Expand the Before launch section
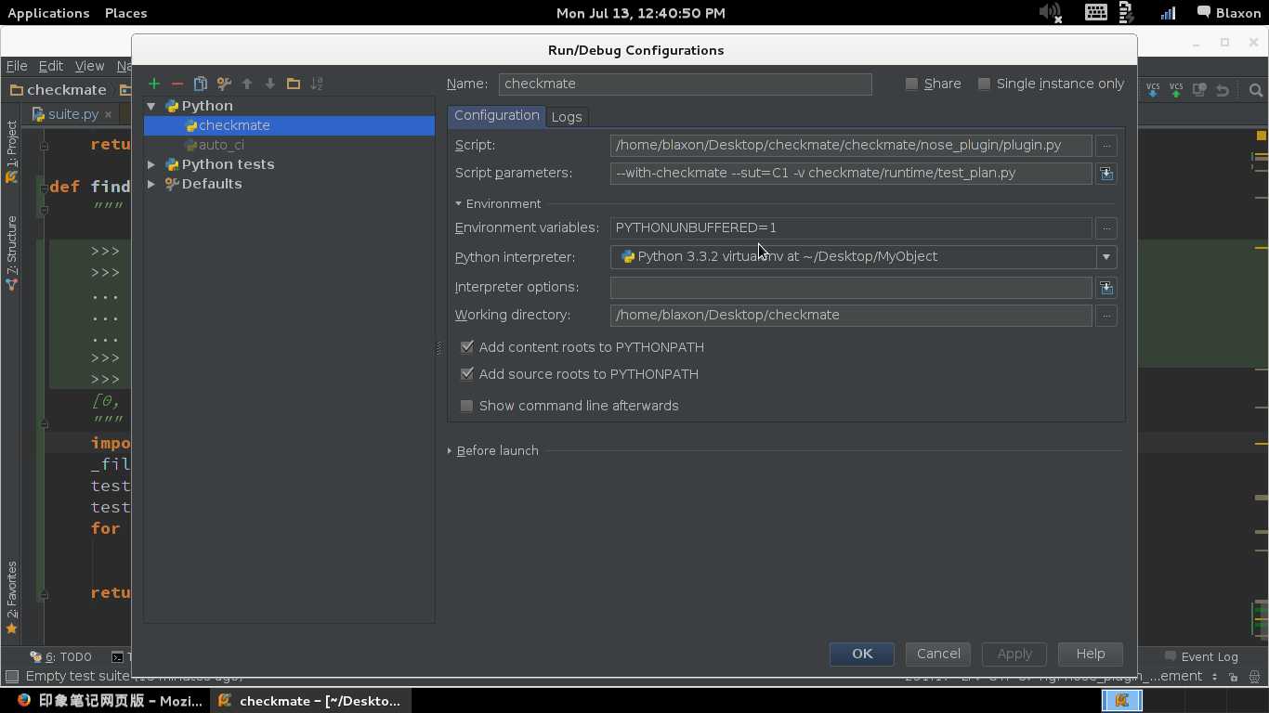The height and width of the screenshot is (713, 1269). (x=450, y=451)
